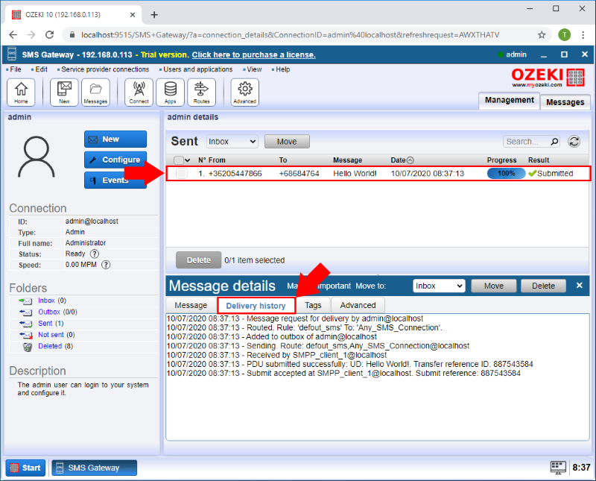
Task: Click the 100% progress bar
Action: (x=507, y=174)
